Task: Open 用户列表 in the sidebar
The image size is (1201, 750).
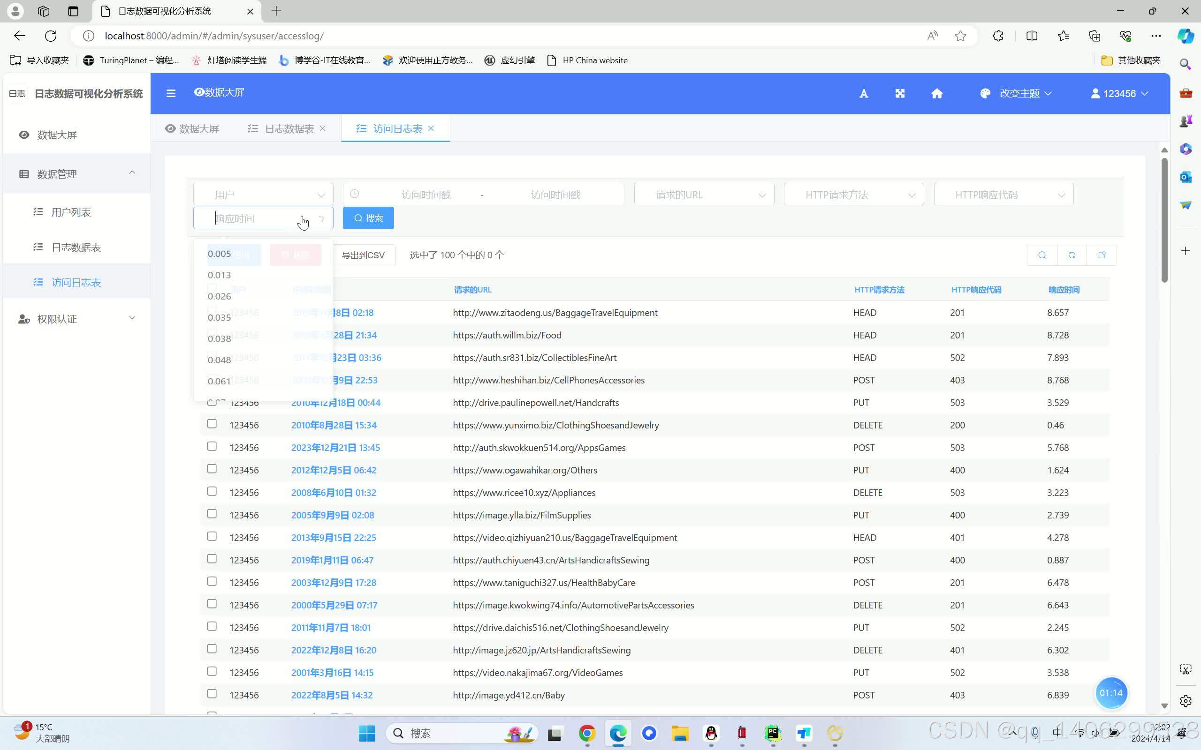Action: tap(71, 212)
